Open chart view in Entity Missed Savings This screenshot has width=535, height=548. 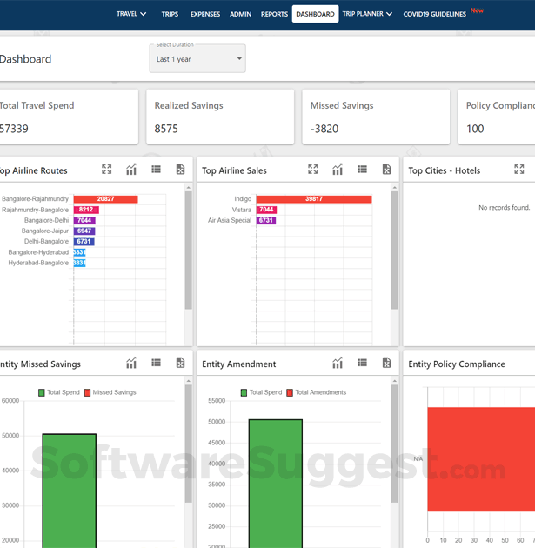[131, 363]
